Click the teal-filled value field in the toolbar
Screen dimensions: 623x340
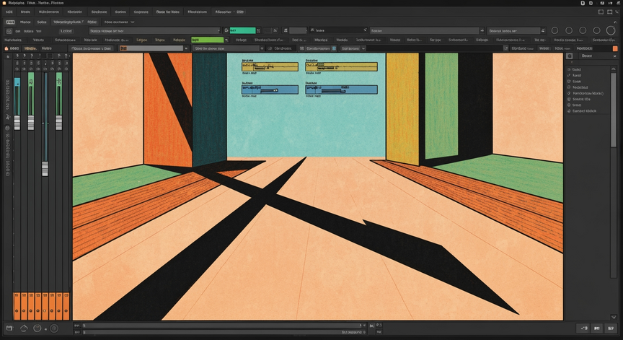tap(242, 30)
